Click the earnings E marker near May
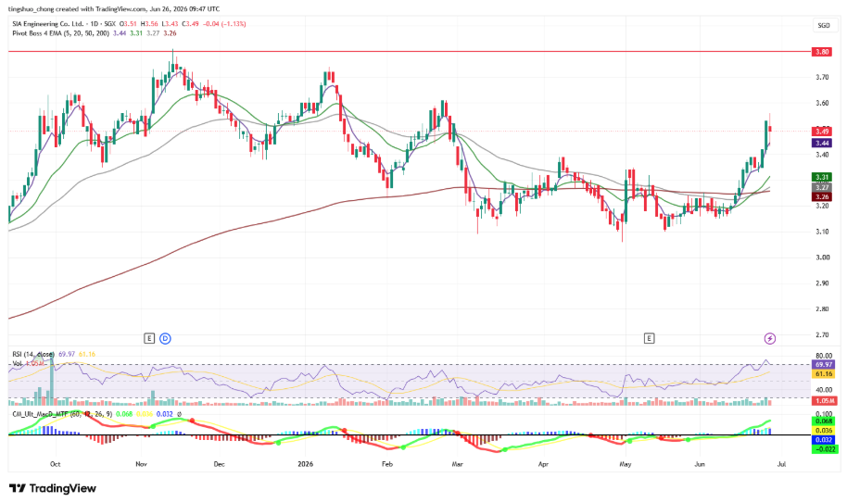 (x=649, y=338)
